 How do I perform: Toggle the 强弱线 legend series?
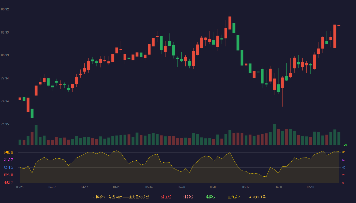(x=186, y=197)
